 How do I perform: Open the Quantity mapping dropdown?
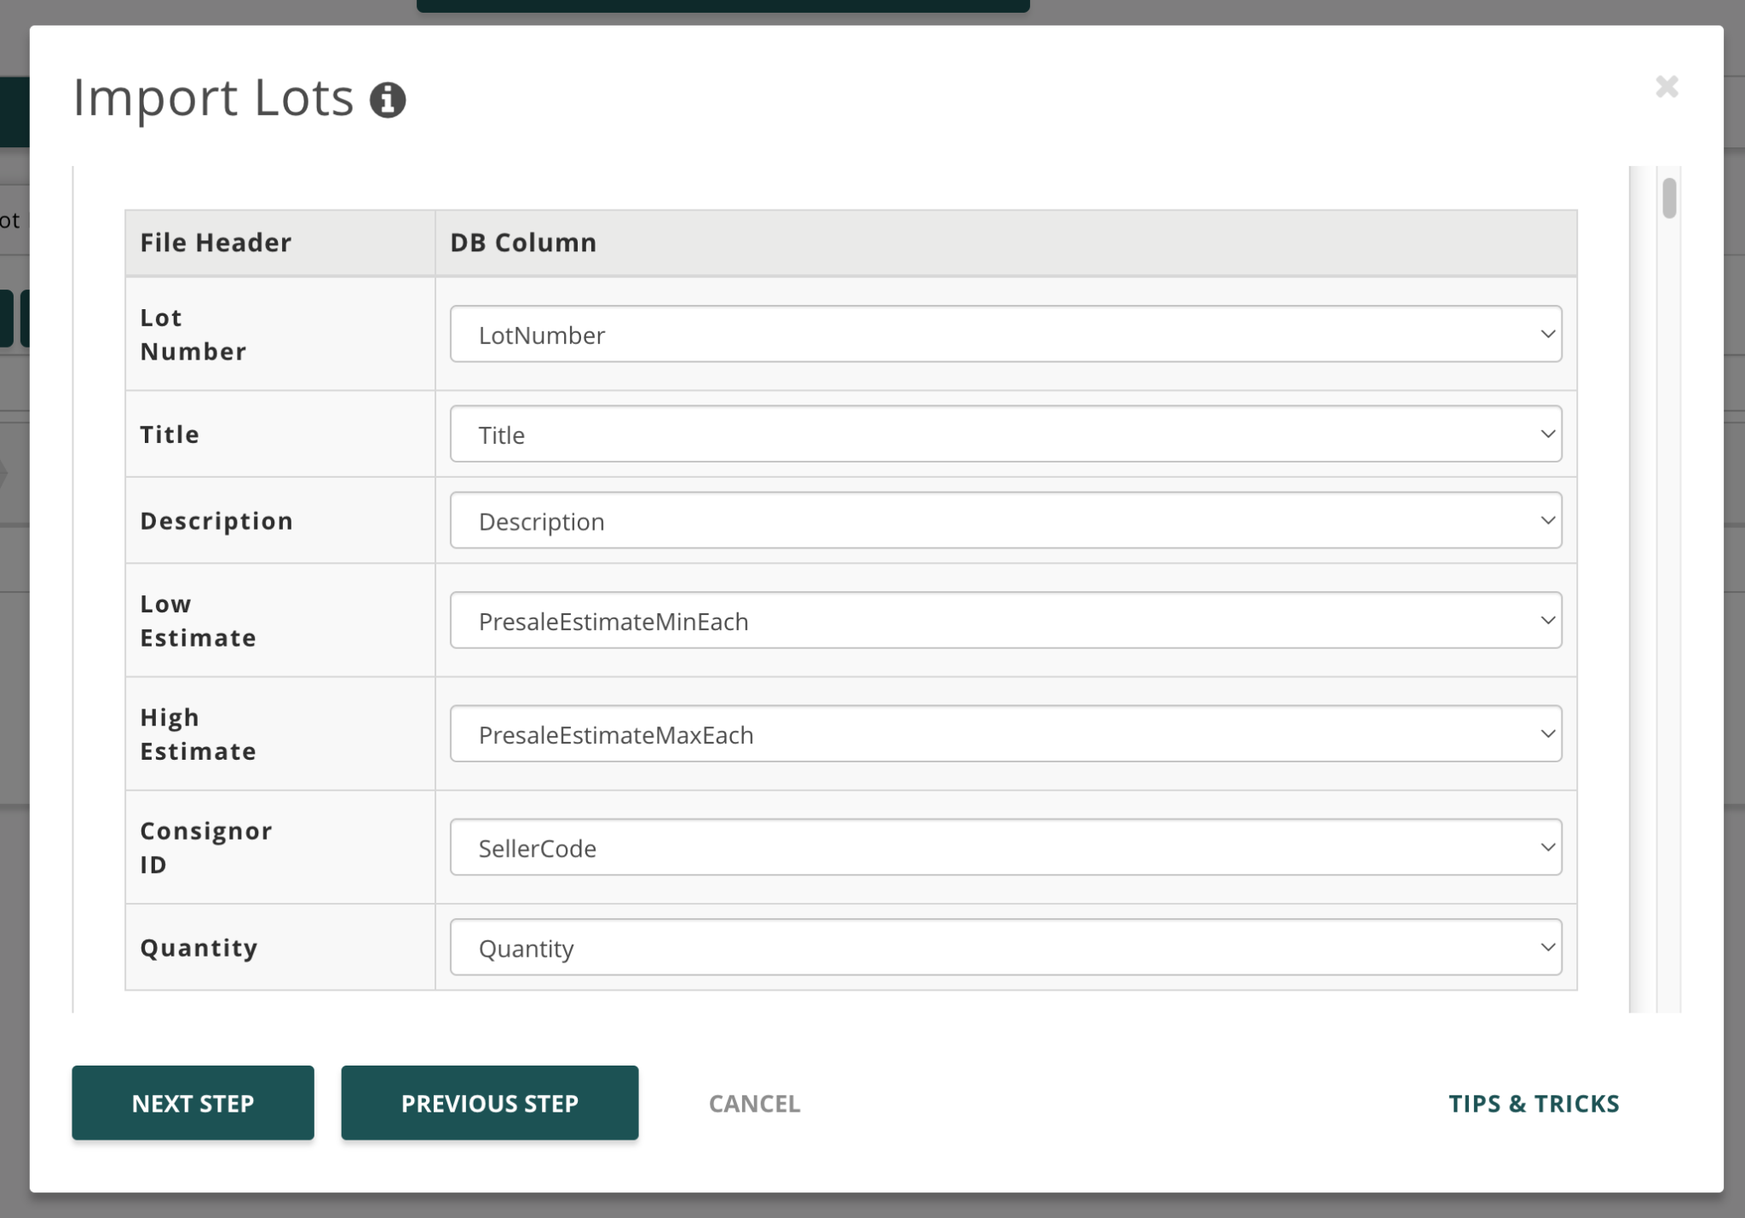(1005, 947)
